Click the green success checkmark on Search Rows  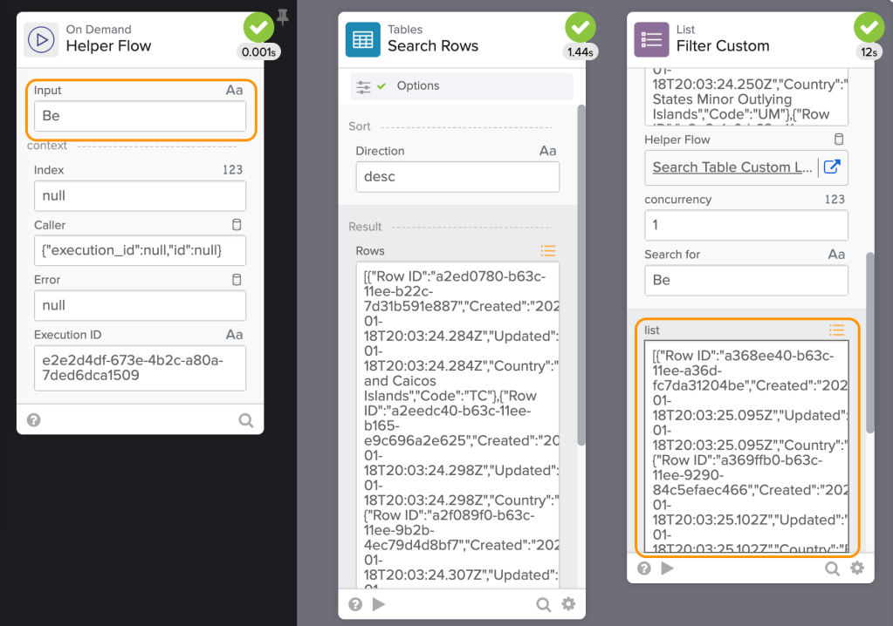point(580,28)
